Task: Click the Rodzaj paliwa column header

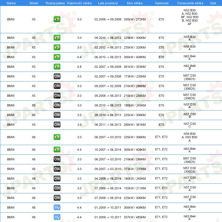Action: pyautogui.click(x=55, y=3)
